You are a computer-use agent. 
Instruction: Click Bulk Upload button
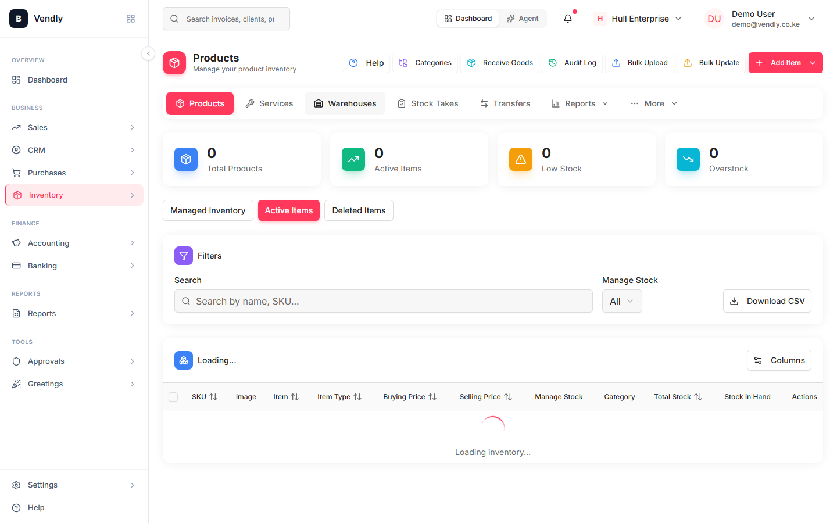point(640,63)
